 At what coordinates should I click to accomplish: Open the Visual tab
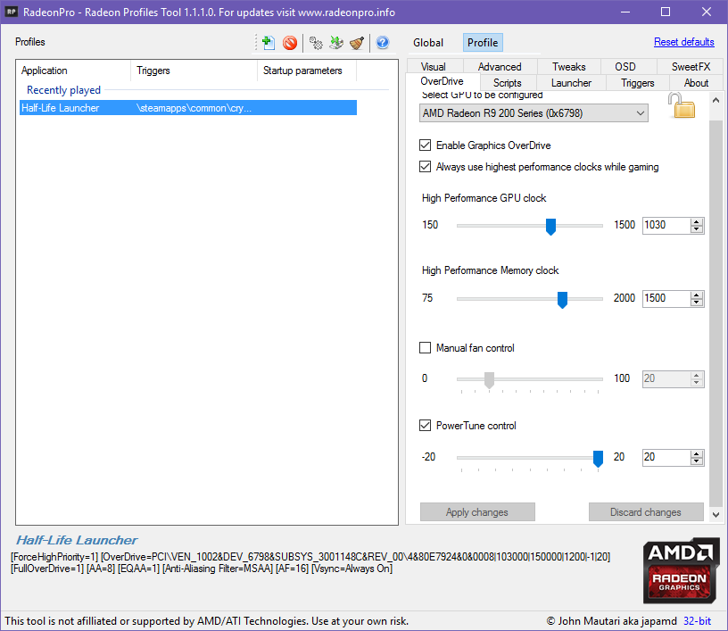[434, 67]
